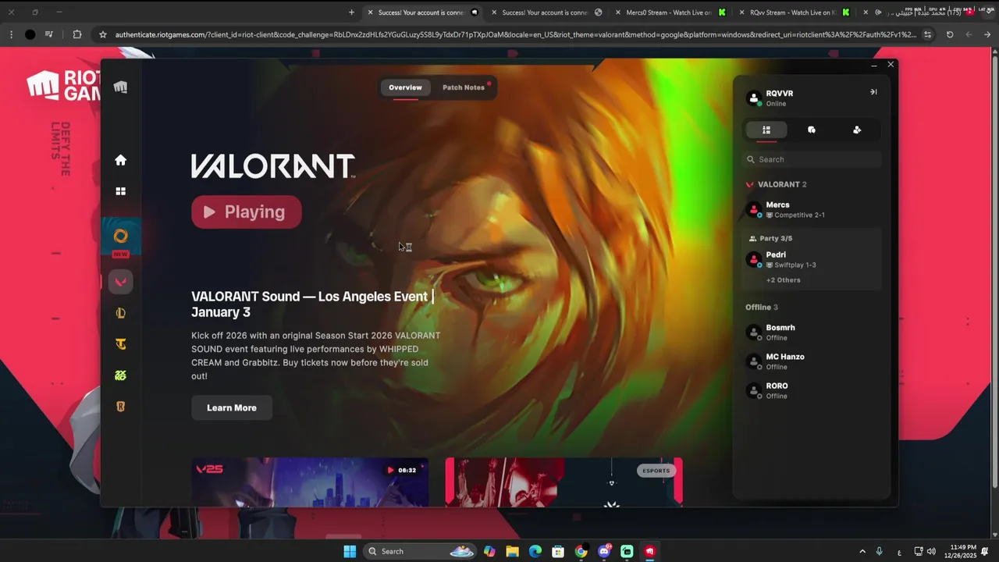Image resolution: width=999 pixels, height=562 pixels.
Task: Open the V25 video thumbnail card
Action: pyautogui.click(x=310, y=482)
